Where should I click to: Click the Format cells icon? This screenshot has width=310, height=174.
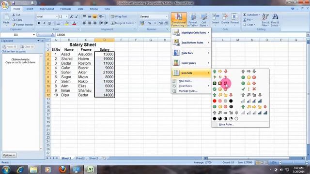(x=234, y=17)
